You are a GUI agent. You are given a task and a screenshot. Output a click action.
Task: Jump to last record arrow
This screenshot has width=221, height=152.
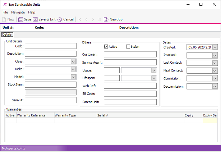click(99, 19)
